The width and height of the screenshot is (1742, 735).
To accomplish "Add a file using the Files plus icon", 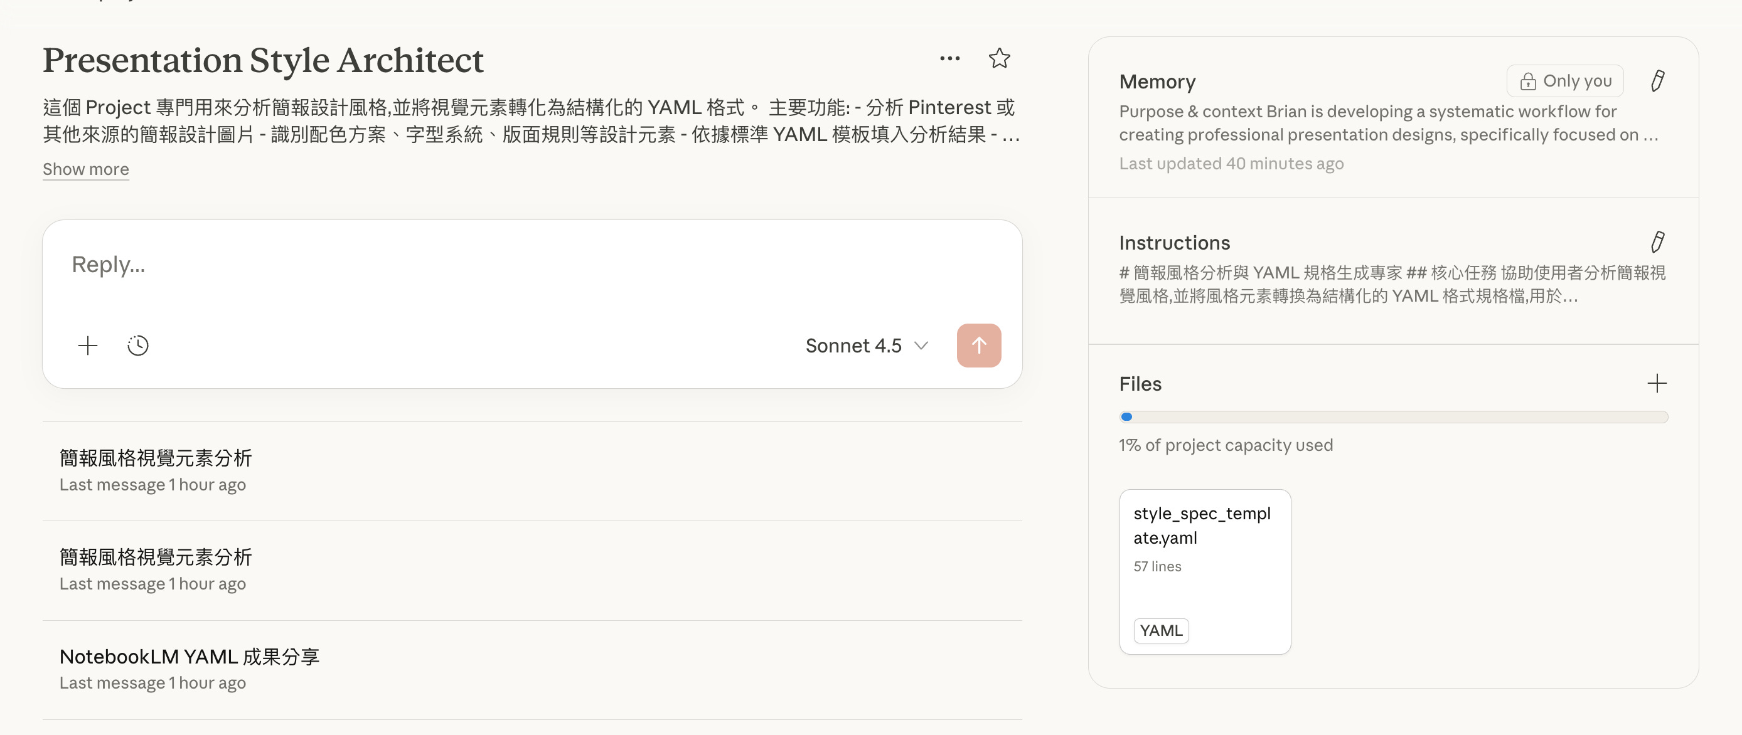I will tap(1656, 384).
